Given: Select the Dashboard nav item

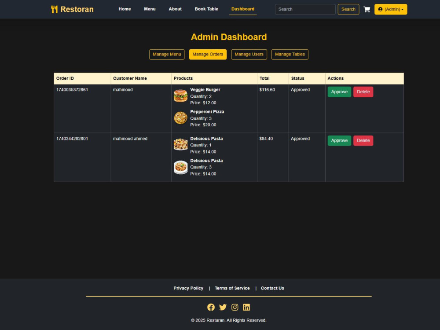Looking at the screenshot, I should click(x=243, y=9).
